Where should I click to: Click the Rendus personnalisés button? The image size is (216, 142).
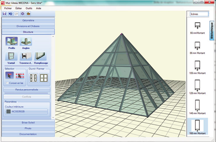click(27, 90)
